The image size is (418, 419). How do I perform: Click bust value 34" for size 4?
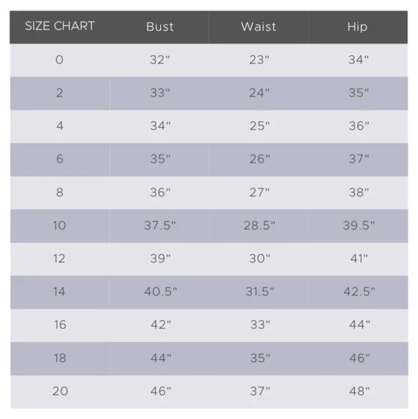pos(160,126)
